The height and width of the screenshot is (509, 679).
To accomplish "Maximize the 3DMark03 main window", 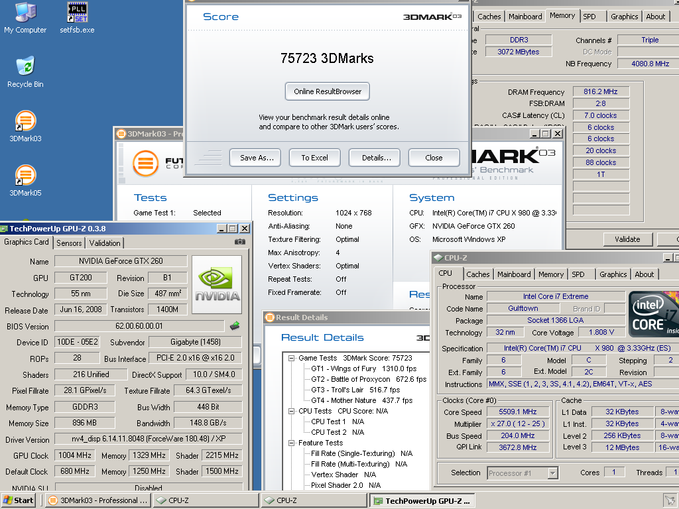I will tap(546, 134).
